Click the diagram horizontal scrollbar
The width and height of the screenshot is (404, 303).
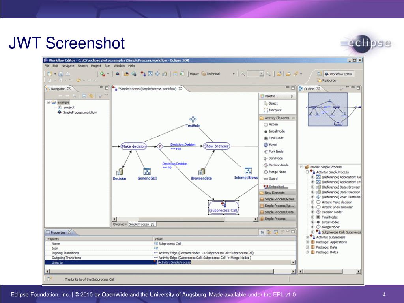[185, 219]
